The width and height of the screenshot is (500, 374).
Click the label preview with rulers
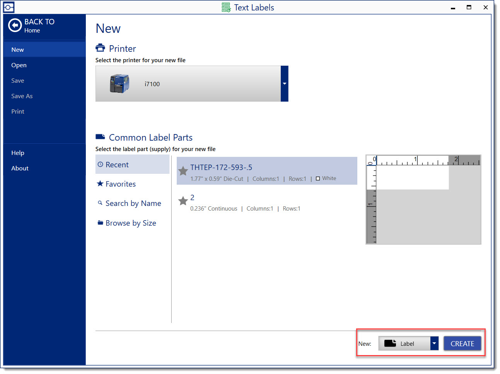tap(423, 200)
